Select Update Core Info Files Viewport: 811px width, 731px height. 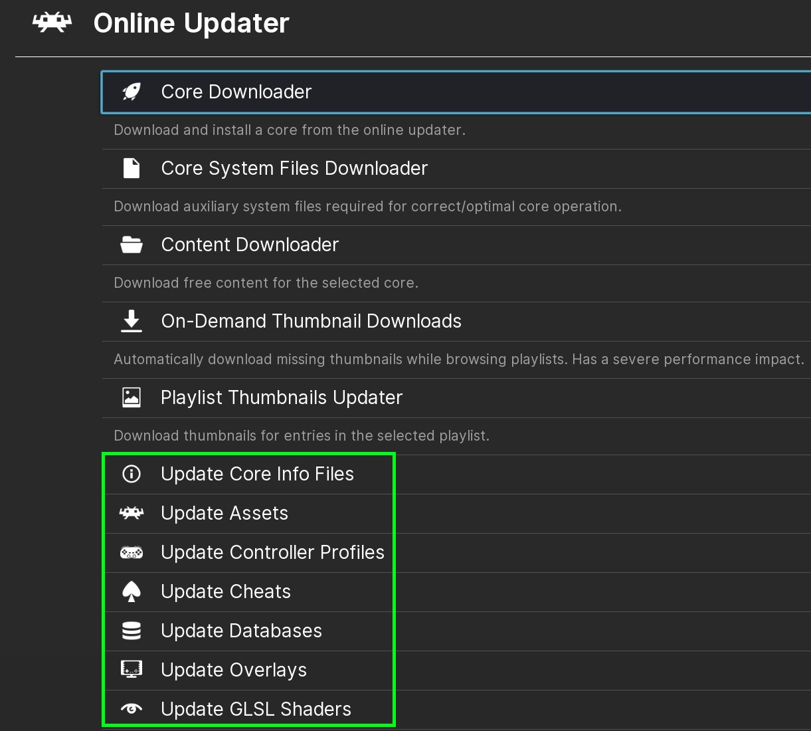click(x=456, y=474)
